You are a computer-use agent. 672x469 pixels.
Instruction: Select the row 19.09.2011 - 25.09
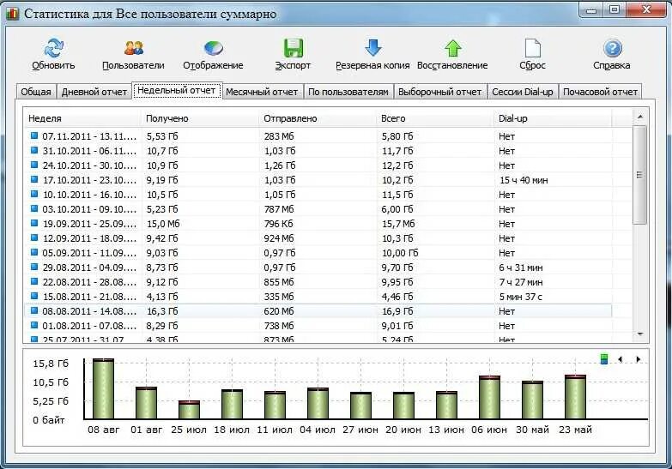coord(318,224)
